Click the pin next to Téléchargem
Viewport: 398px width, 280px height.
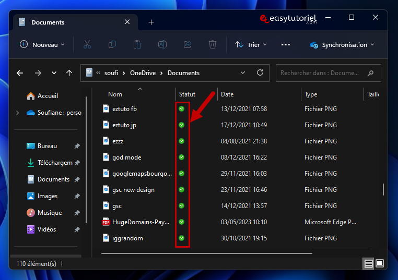(x=77, y=163)
